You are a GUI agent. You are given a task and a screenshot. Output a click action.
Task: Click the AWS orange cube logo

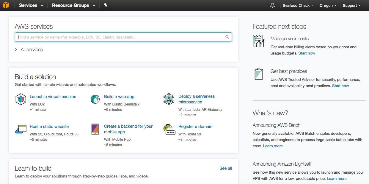[x=5, y=5]
